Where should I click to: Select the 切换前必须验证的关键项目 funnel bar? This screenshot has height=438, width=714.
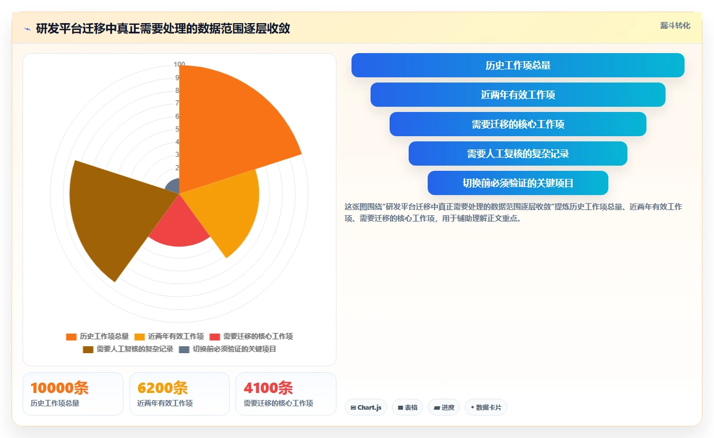coord(518,183)
